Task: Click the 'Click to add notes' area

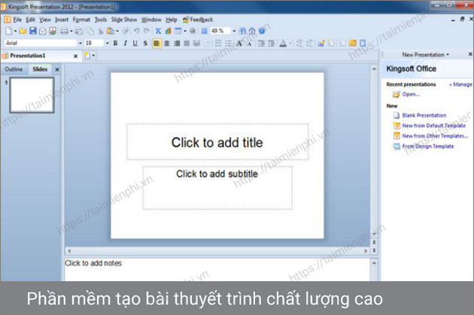Action: click(x=217, y=269)
